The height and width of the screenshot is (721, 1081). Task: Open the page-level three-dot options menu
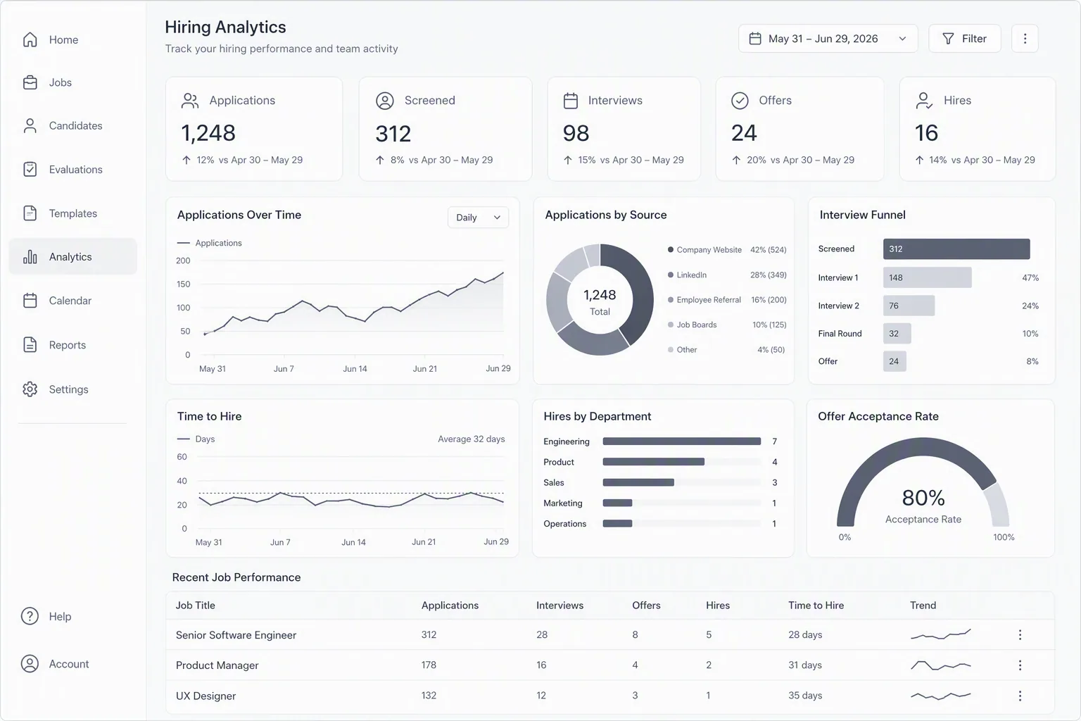pos(1025,39)
